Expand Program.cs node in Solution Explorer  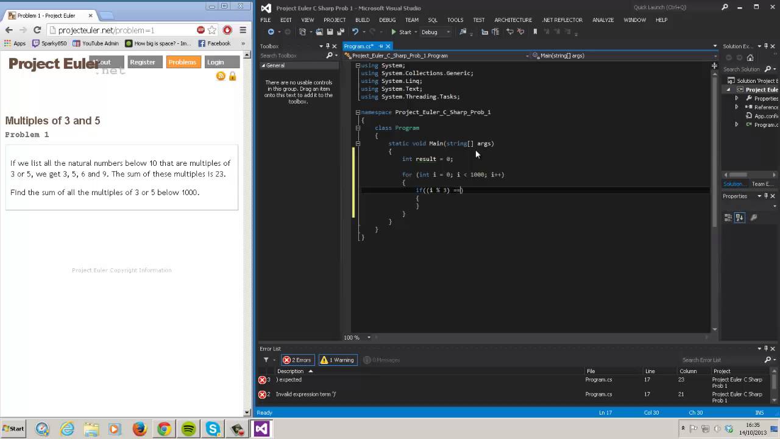click(x=736, y=124)
